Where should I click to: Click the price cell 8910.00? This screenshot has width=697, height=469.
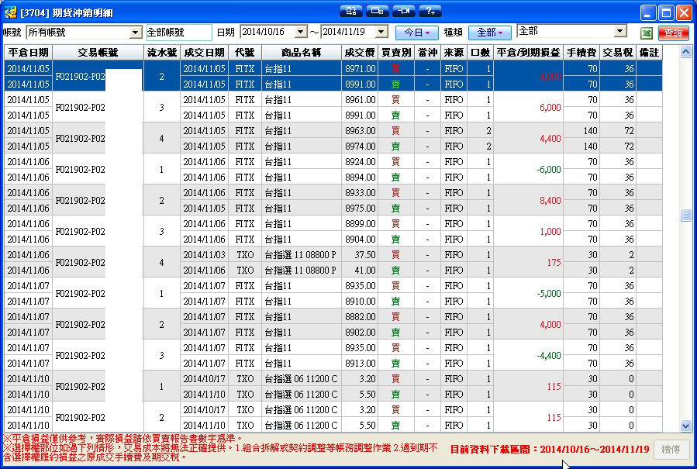(360, 301)
